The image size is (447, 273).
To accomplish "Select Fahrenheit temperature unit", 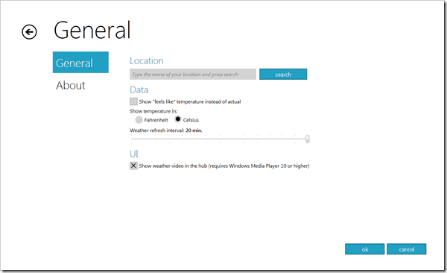I will tap(139, 120).
